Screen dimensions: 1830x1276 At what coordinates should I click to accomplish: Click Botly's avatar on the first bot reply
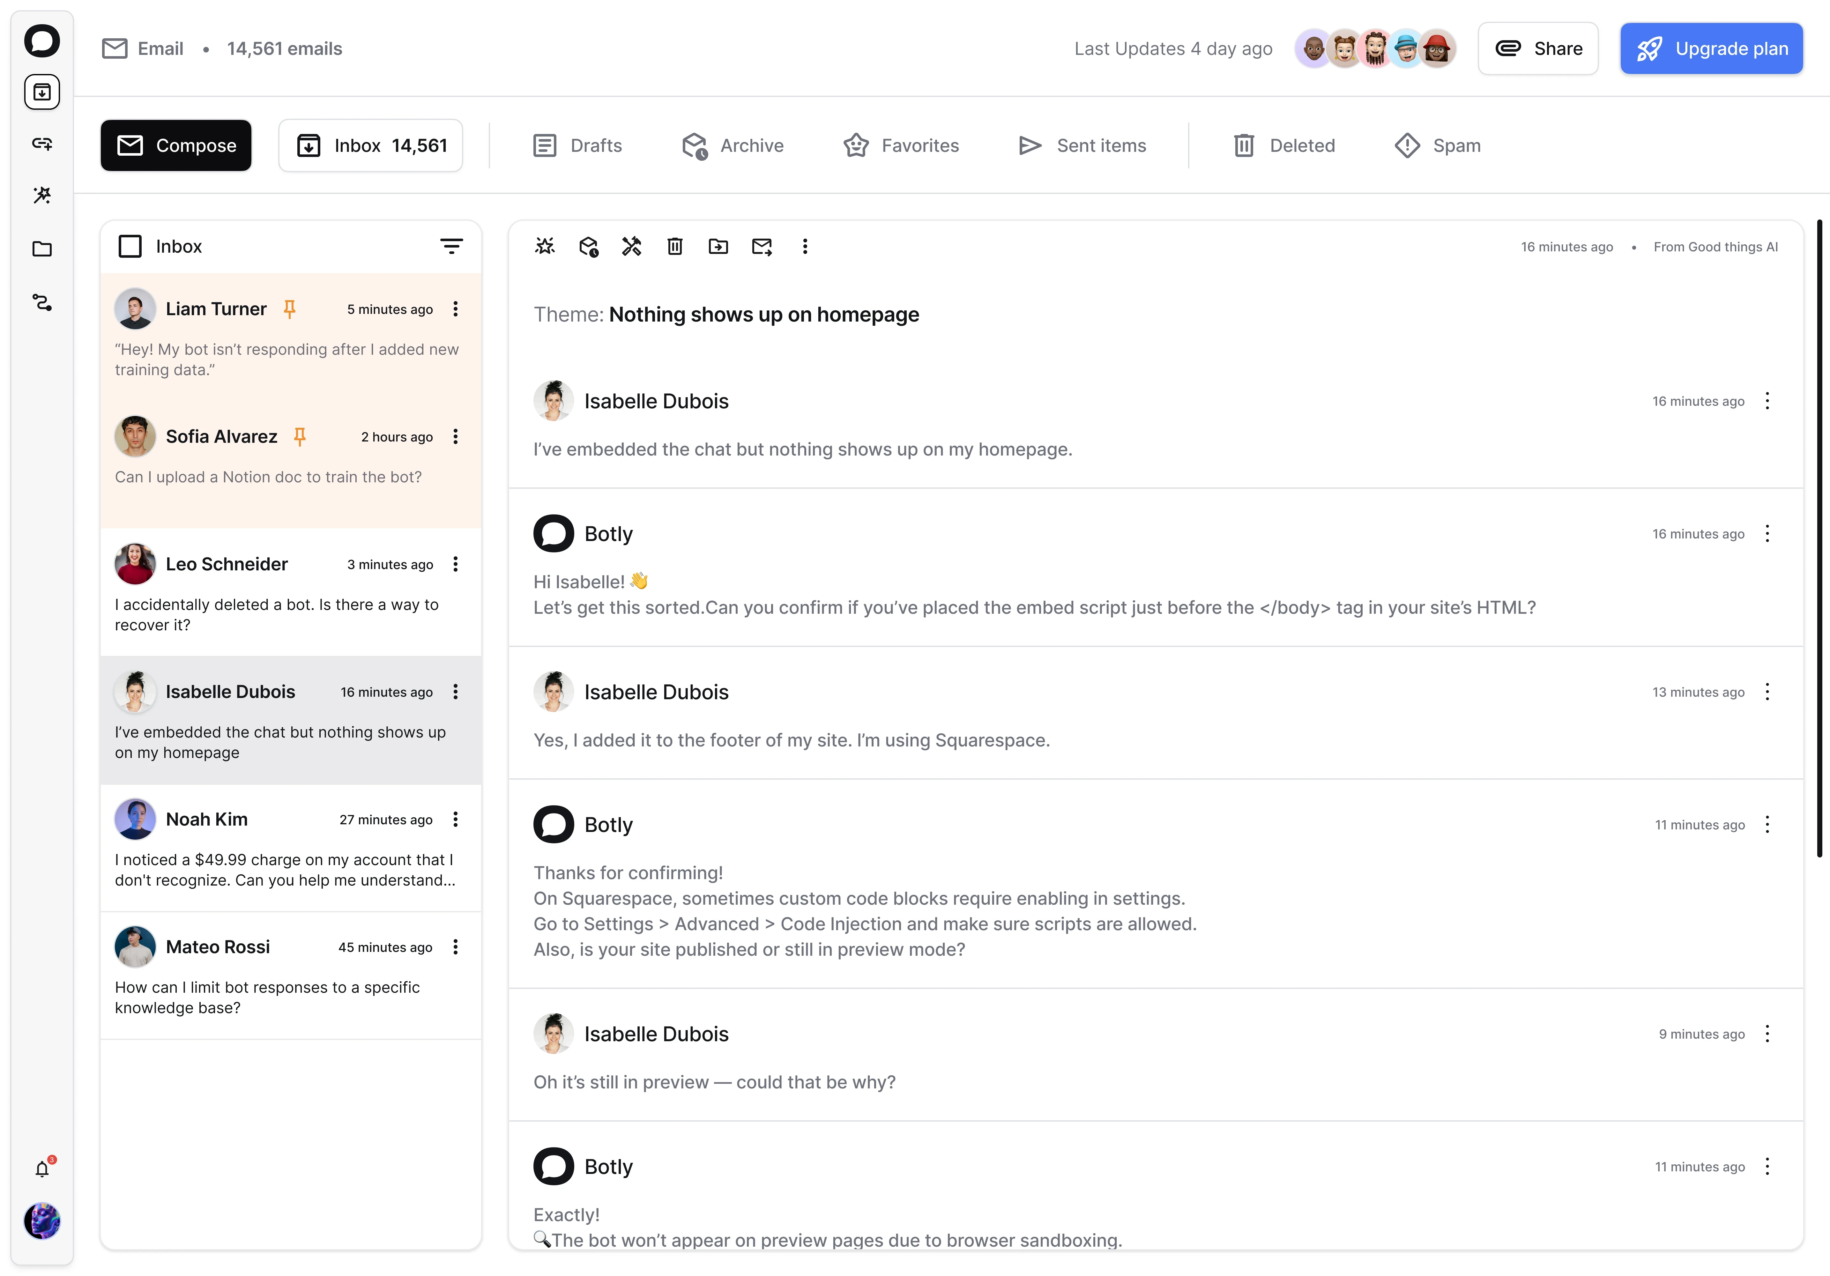553,533
